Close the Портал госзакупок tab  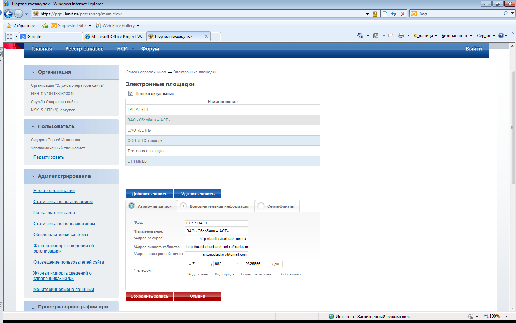(206, 36)
